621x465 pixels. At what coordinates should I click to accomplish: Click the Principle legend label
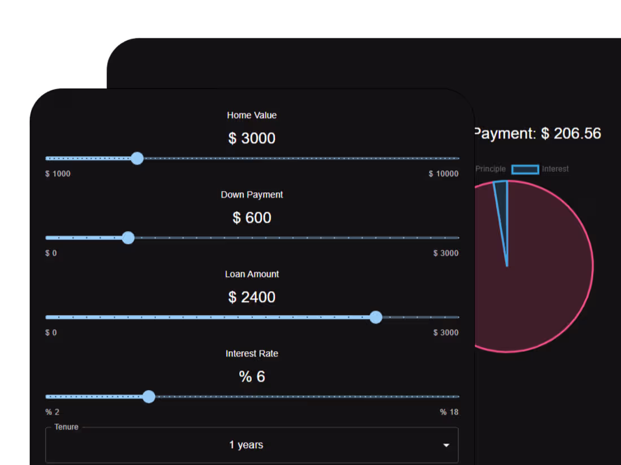(x=490, y=169)
